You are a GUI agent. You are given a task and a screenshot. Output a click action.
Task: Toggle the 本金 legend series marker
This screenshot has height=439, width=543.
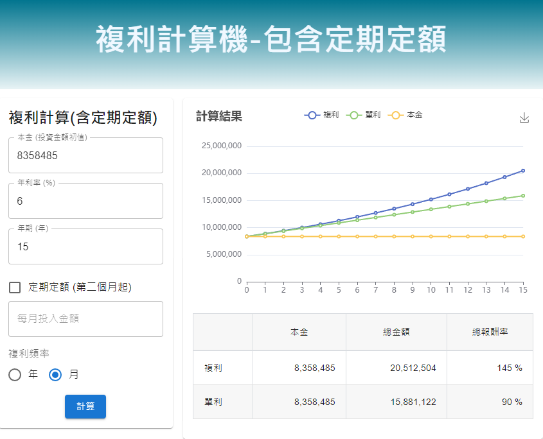396,115
